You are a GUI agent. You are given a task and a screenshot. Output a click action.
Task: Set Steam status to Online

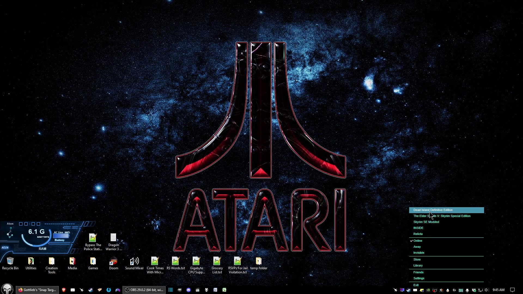pyautogui.click(x=418, y=241)
